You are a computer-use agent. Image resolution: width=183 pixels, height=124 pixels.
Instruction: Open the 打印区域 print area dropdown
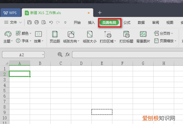point(108,37)
